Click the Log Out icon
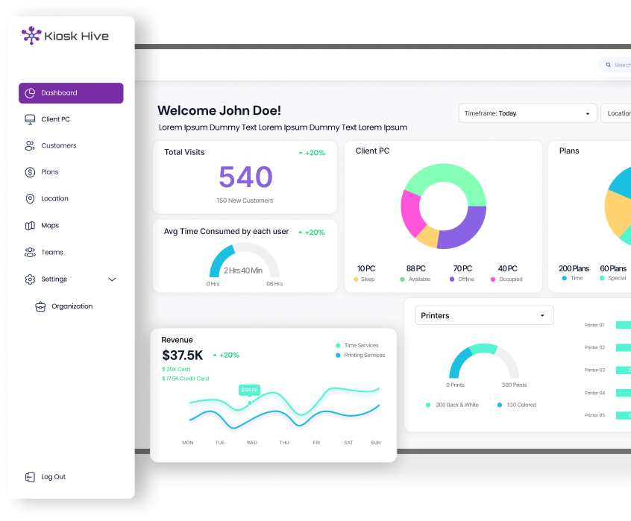Screen dimensions: 631x521 (x=30, y=477)
